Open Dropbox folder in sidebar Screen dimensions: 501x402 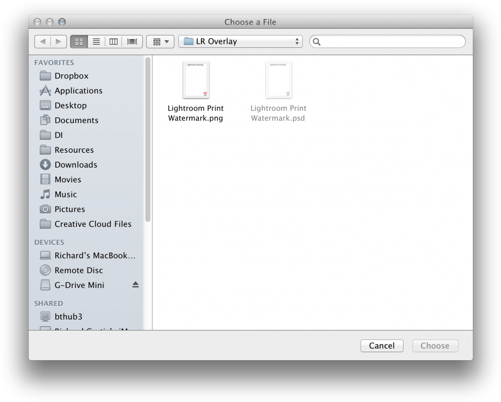[x=71, y=76]
